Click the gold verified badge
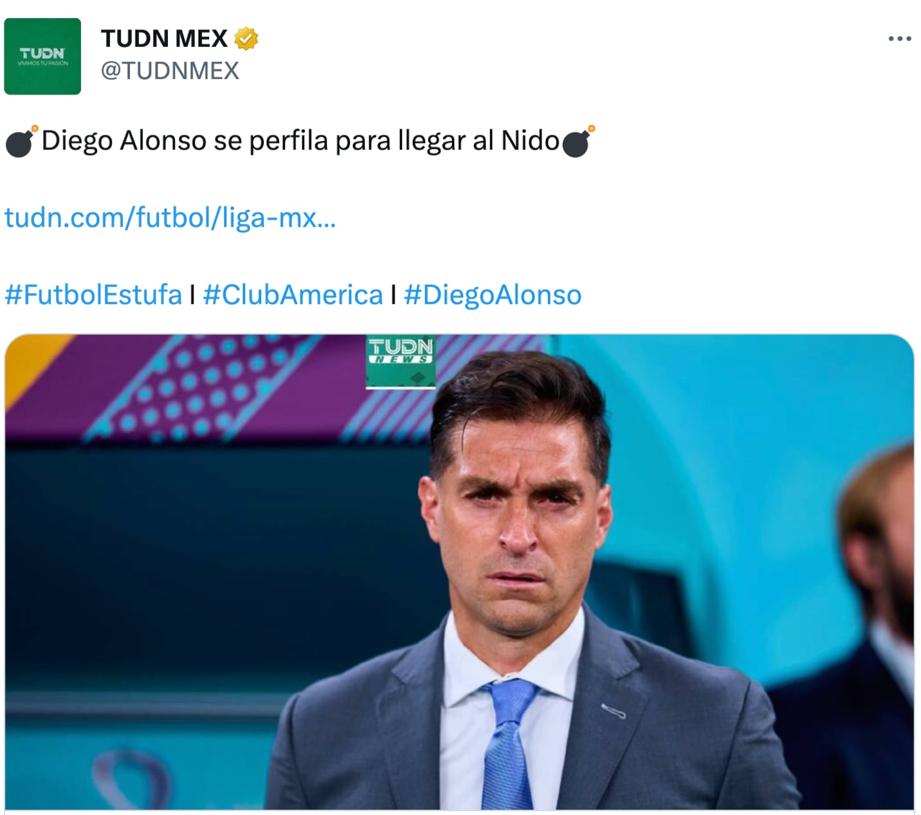The height and width of the screenshot is (815, 921). pos(246,39)
